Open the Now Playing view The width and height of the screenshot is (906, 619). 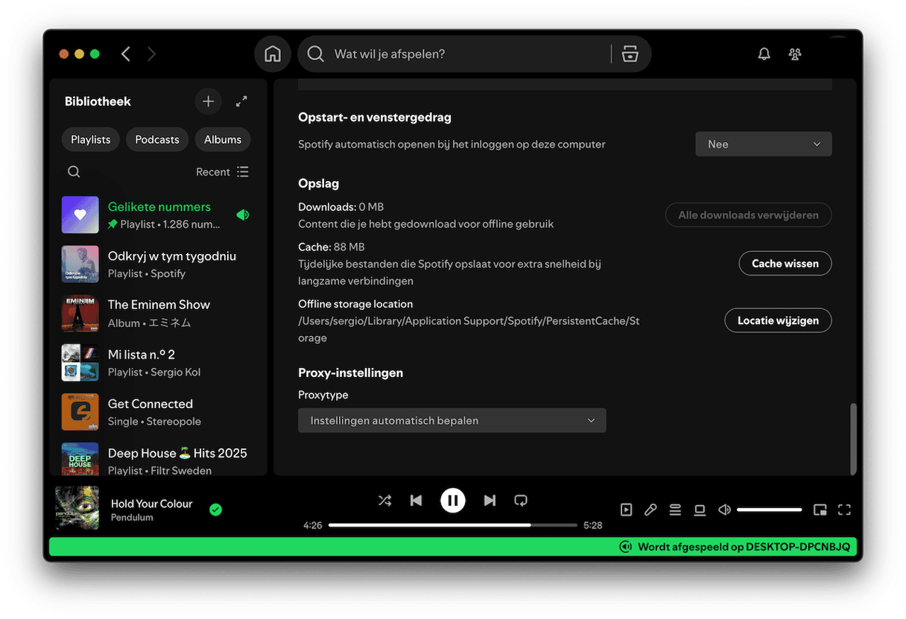pyautogui.click(x=627, y=510)
